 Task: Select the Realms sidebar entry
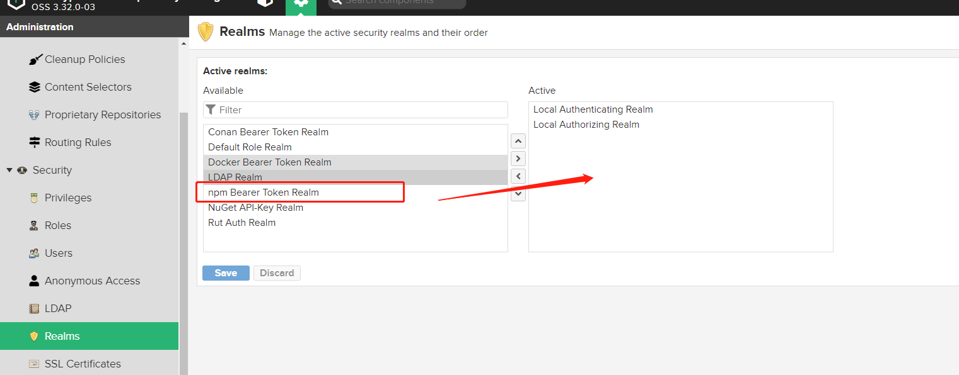click(x=89, y=336)
